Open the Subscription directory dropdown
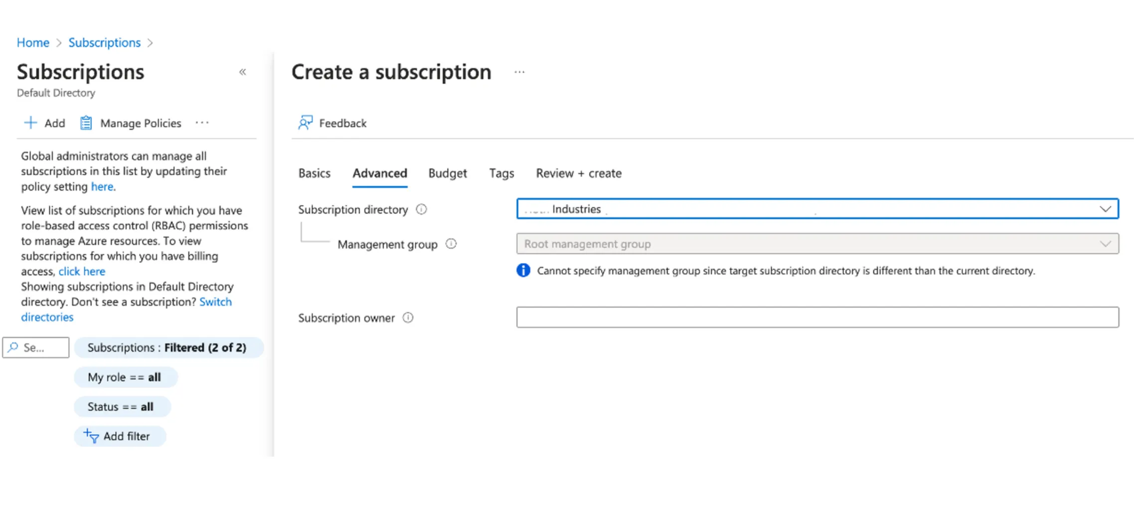 (x=817, y=209)
